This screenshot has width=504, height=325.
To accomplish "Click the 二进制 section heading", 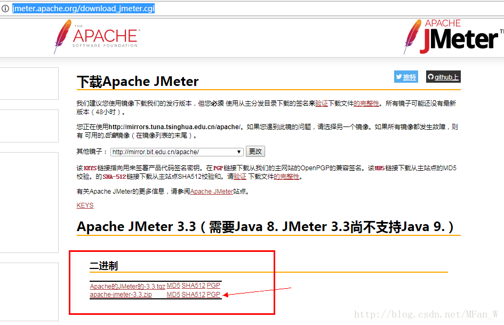I will [x=103, y=266].
